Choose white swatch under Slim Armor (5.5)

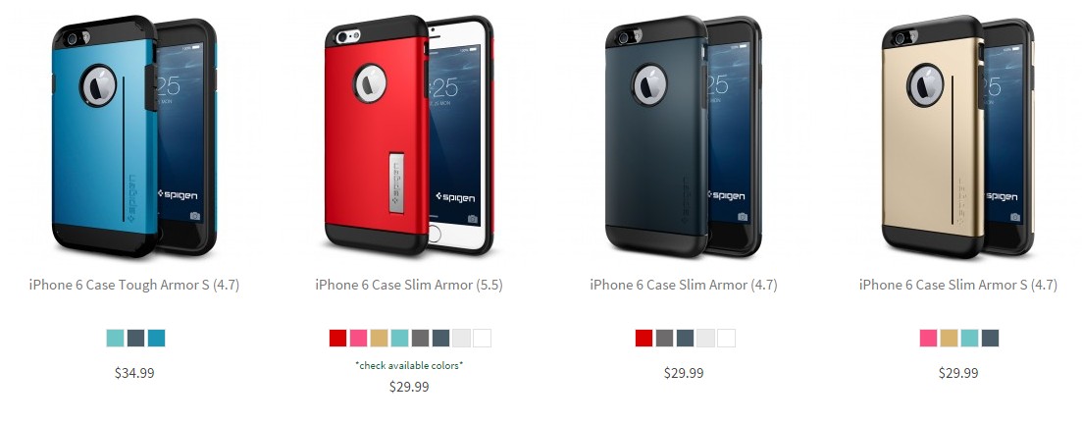pyautogui.click(x=483, y=339)
